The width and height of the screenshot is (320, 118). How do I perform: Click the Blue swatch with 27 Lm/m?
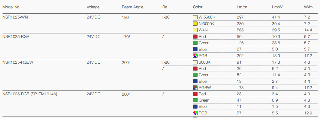click(x=195, y=49)
